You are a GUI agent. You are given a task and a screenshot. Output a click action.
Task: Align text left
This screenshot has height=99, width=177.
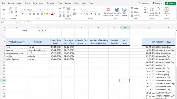[x=60, y=12]
